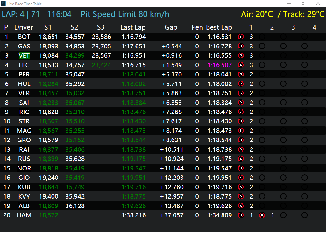This screenshot has height=232, width=326.
Task: Click the Driver column header
Action: (24, 27)
